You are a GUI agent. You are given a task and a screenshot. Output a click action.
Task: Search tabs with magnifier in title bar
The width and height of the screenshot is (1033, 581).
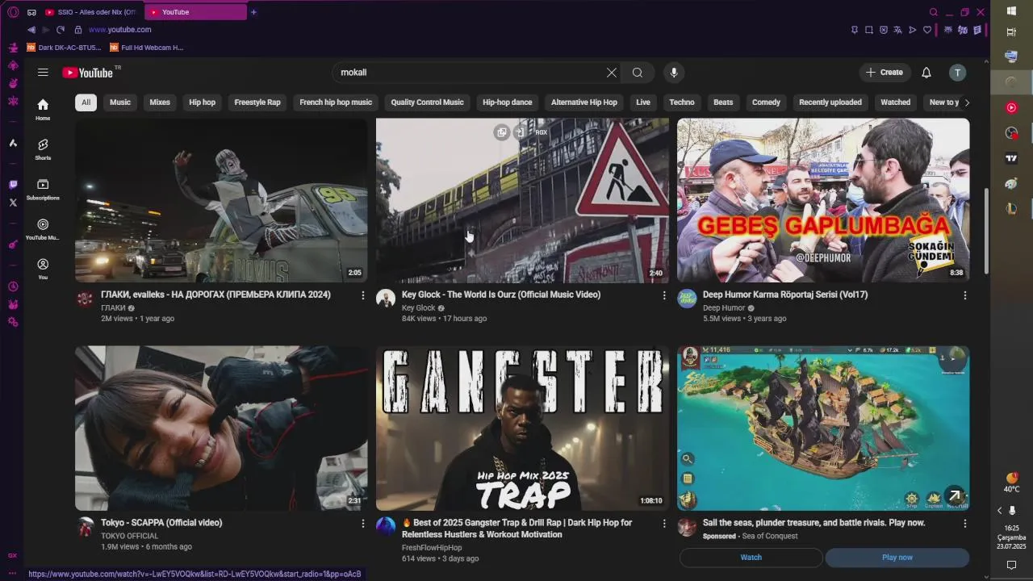point(934,12)
